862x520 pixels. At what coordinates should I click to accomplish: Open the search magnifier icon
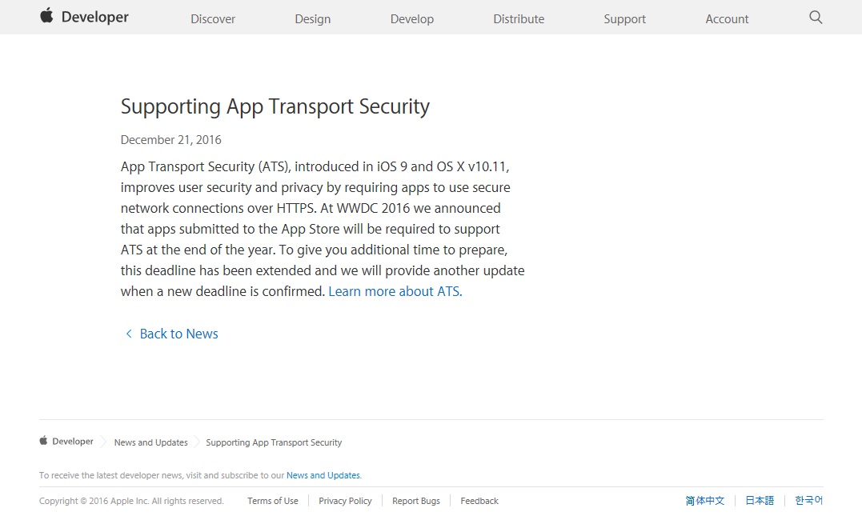pyautogui.click(x=815, y=17)
